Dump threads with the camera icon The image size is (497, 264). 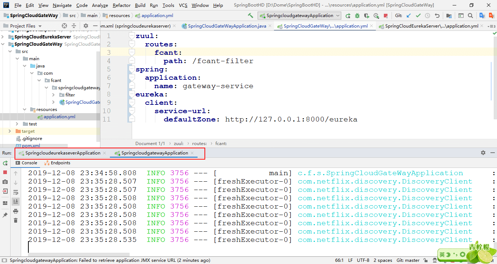5,182
